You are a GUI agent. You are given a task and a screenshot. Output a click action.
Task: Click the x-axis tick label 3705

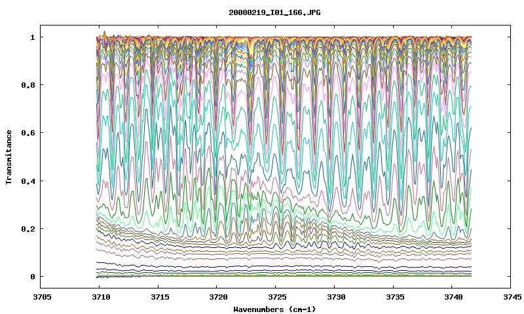tap(43, 296)
